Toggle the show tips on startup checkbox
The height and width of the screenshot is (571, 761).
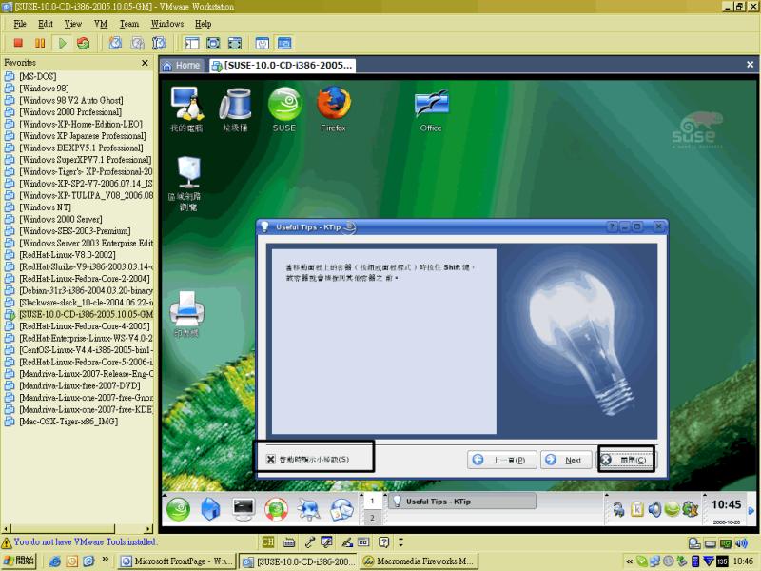(271, 459)
